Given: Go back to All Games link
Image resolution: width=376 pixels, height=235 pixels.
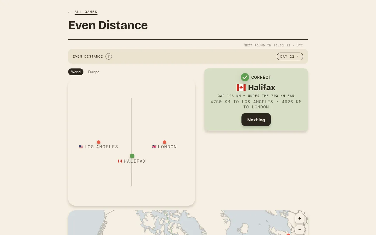Looking at the screenshot, I should tap(86, 12).
